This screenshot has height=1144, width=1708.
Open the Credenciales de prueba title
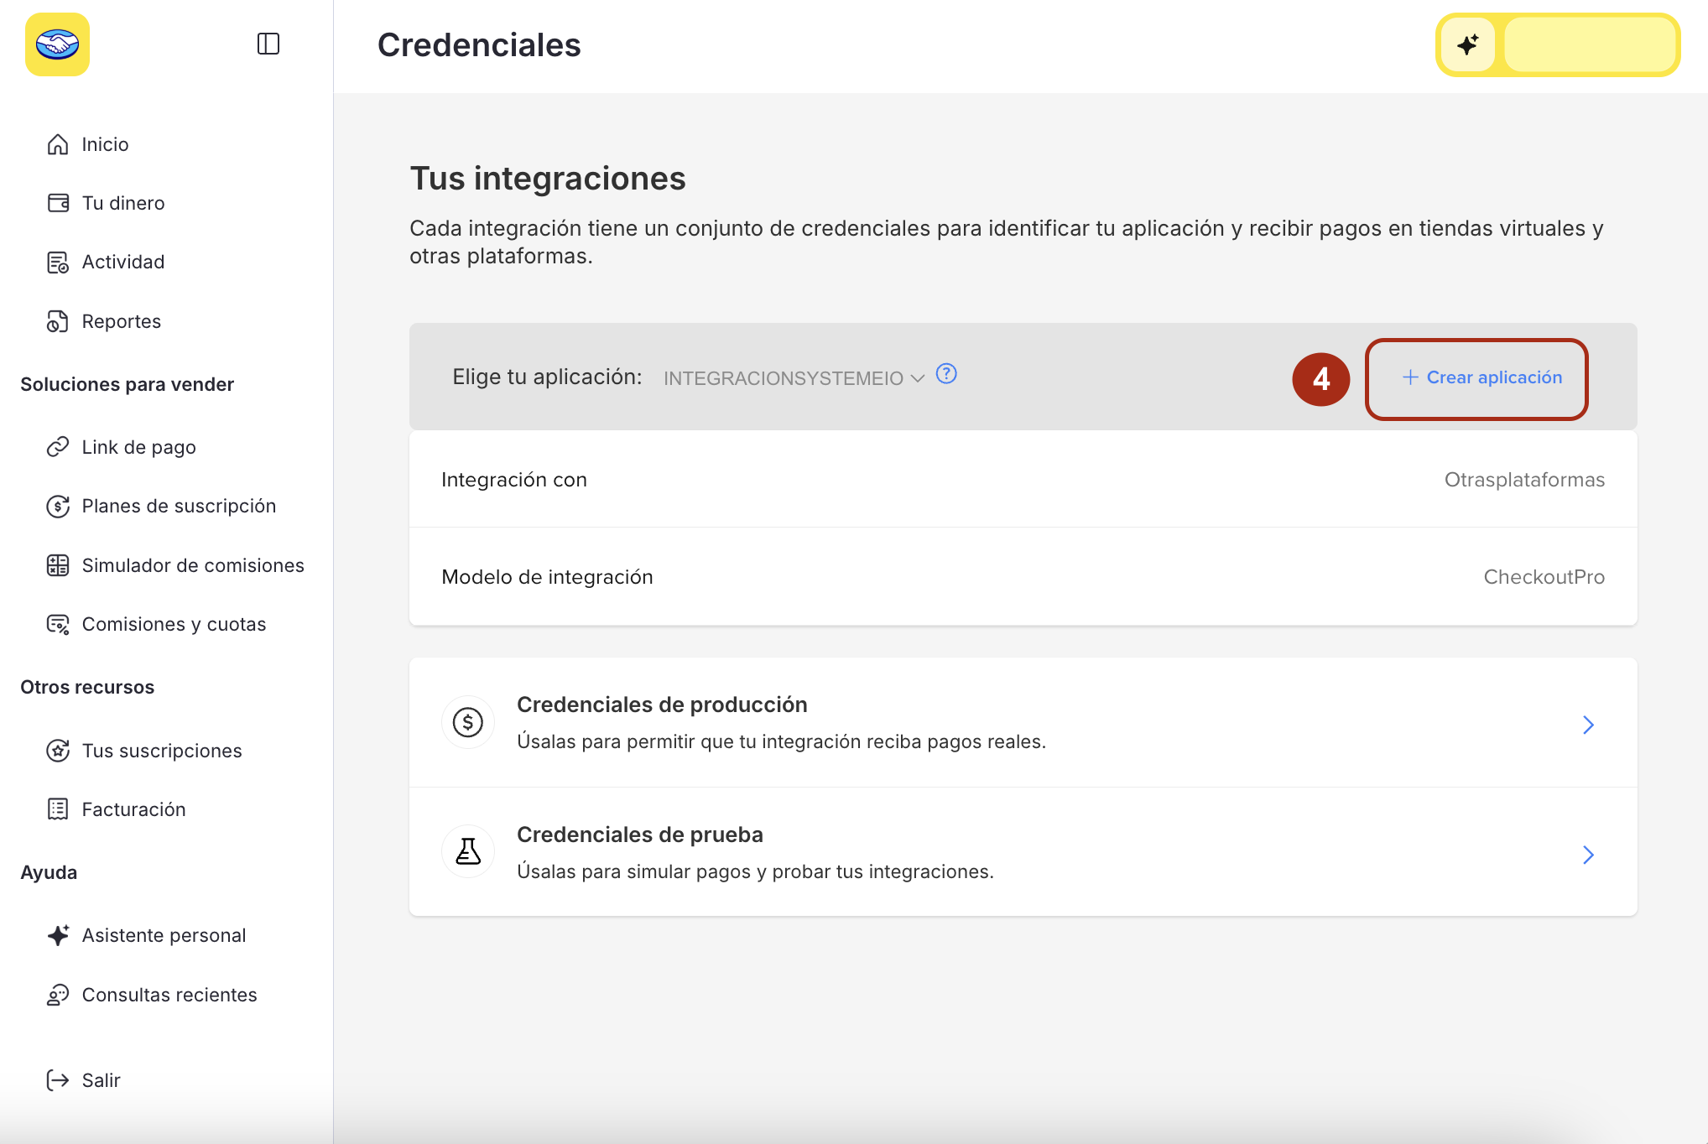(x=640, y=835)
